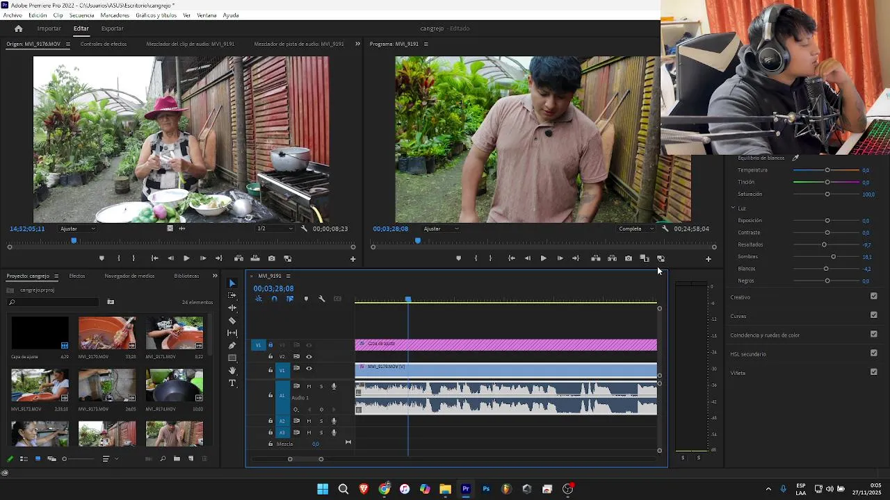
Task: Switch to the Efectos panel tab
Action: 77,276
